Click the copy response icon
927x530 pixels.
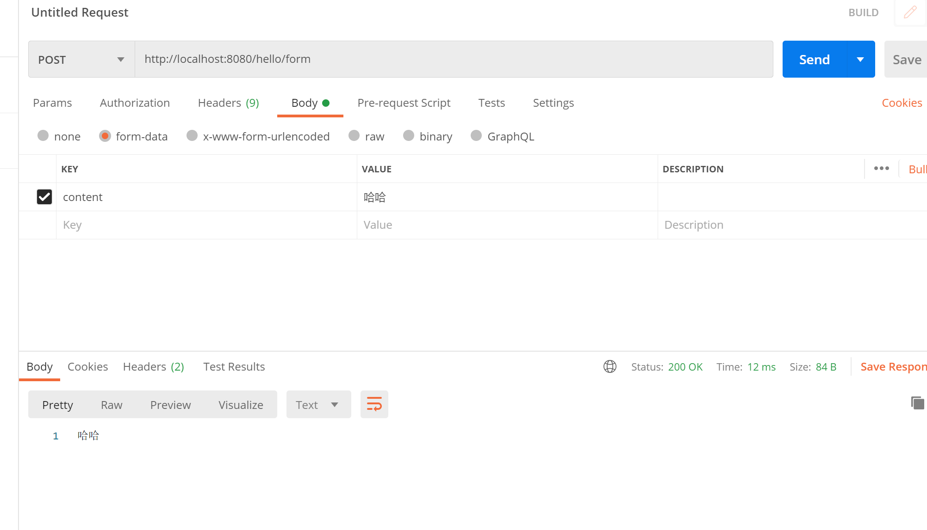[x=917, y=403]
